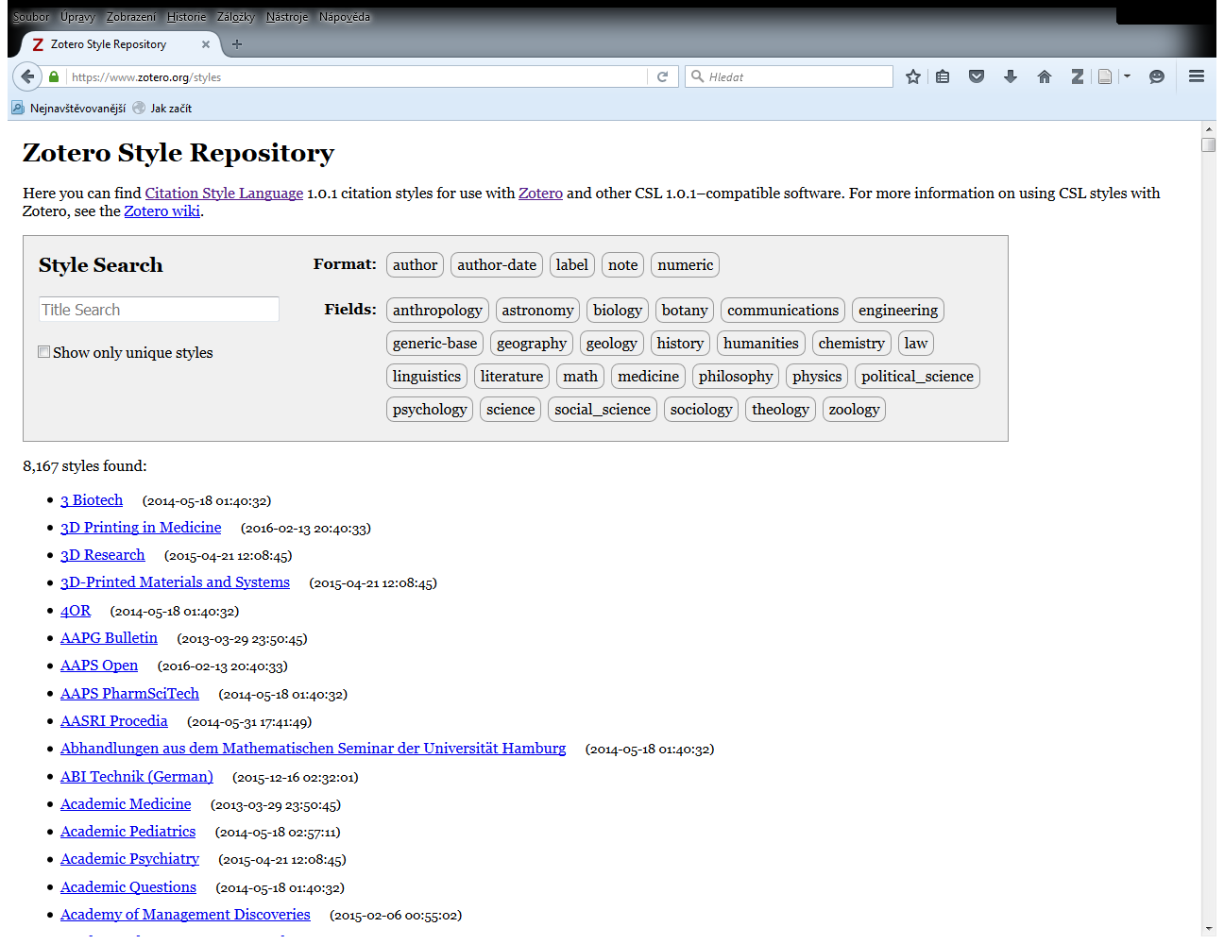
Task: Open a new tab with the plus button
Action: point(237,44)
